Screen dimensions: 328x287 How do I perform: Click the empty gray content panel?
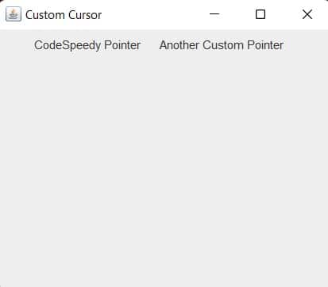(164, 169)
